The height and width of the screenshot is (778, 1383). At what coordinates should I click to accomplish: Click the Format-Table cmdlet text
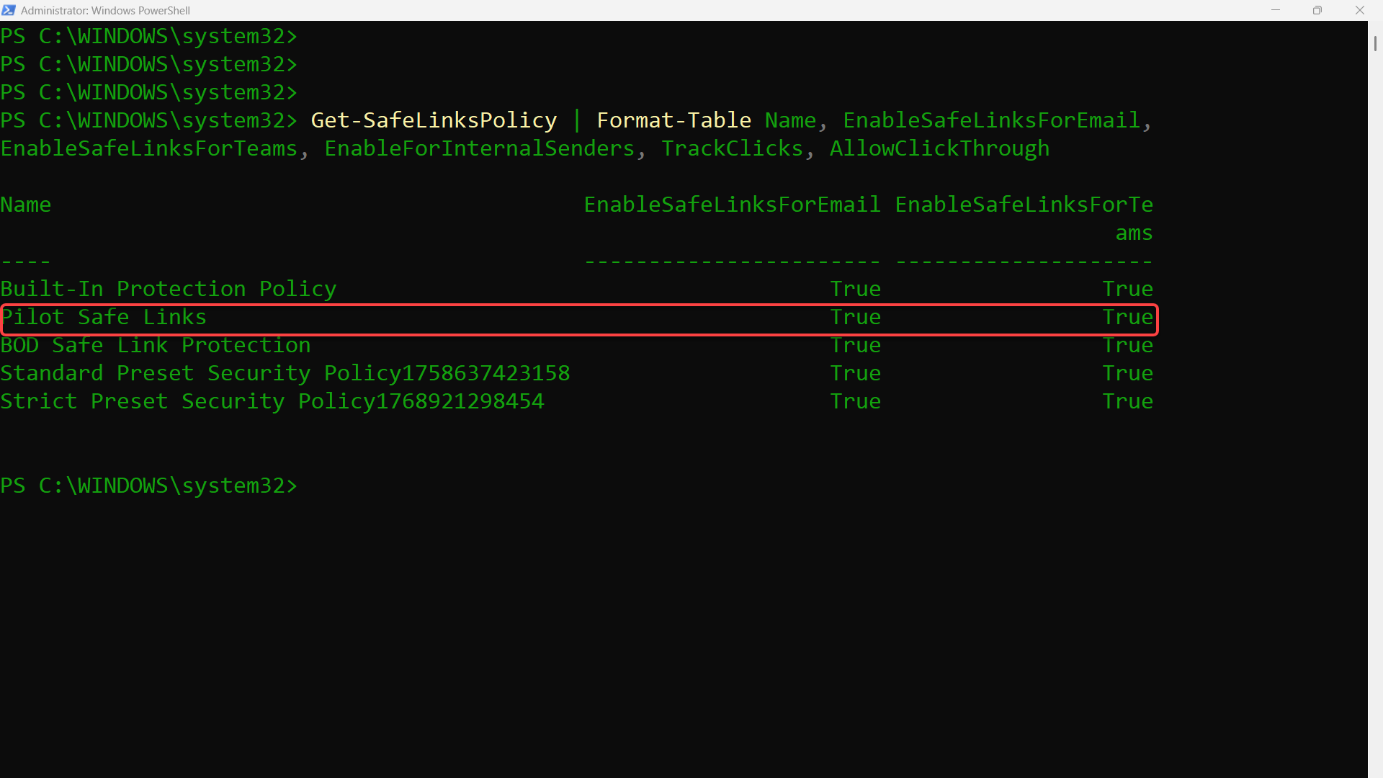point(673,120)
